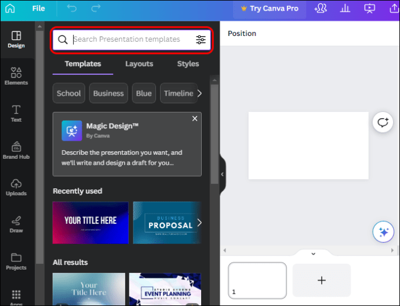Switch to the Templates tab
400x306 pixels.
pyautogui.click(x=83, y=64)
